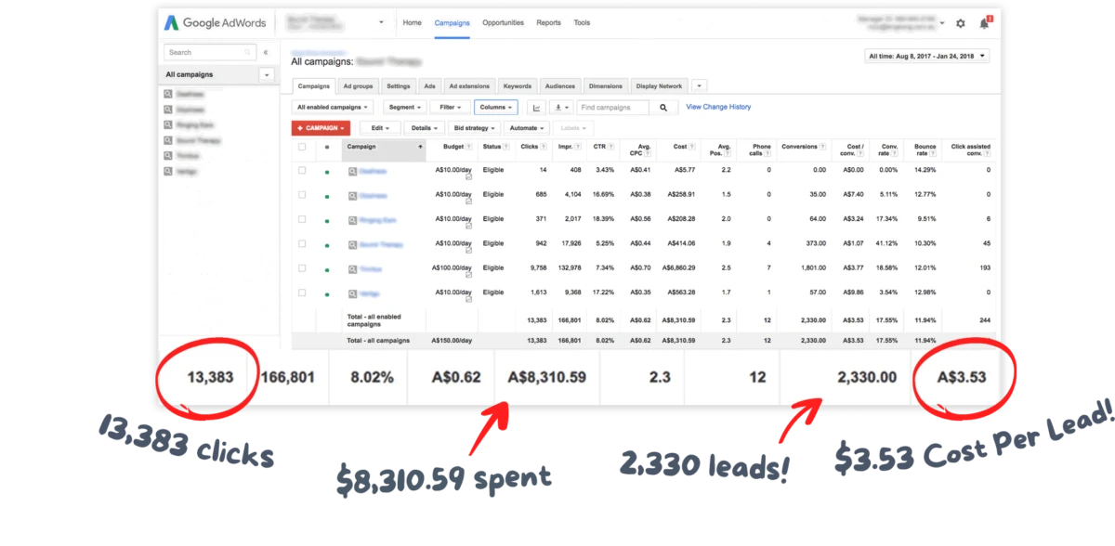Switch to the Ad groups tab
The height and width of the screenshot is (546, 1115).
(358, 86)
